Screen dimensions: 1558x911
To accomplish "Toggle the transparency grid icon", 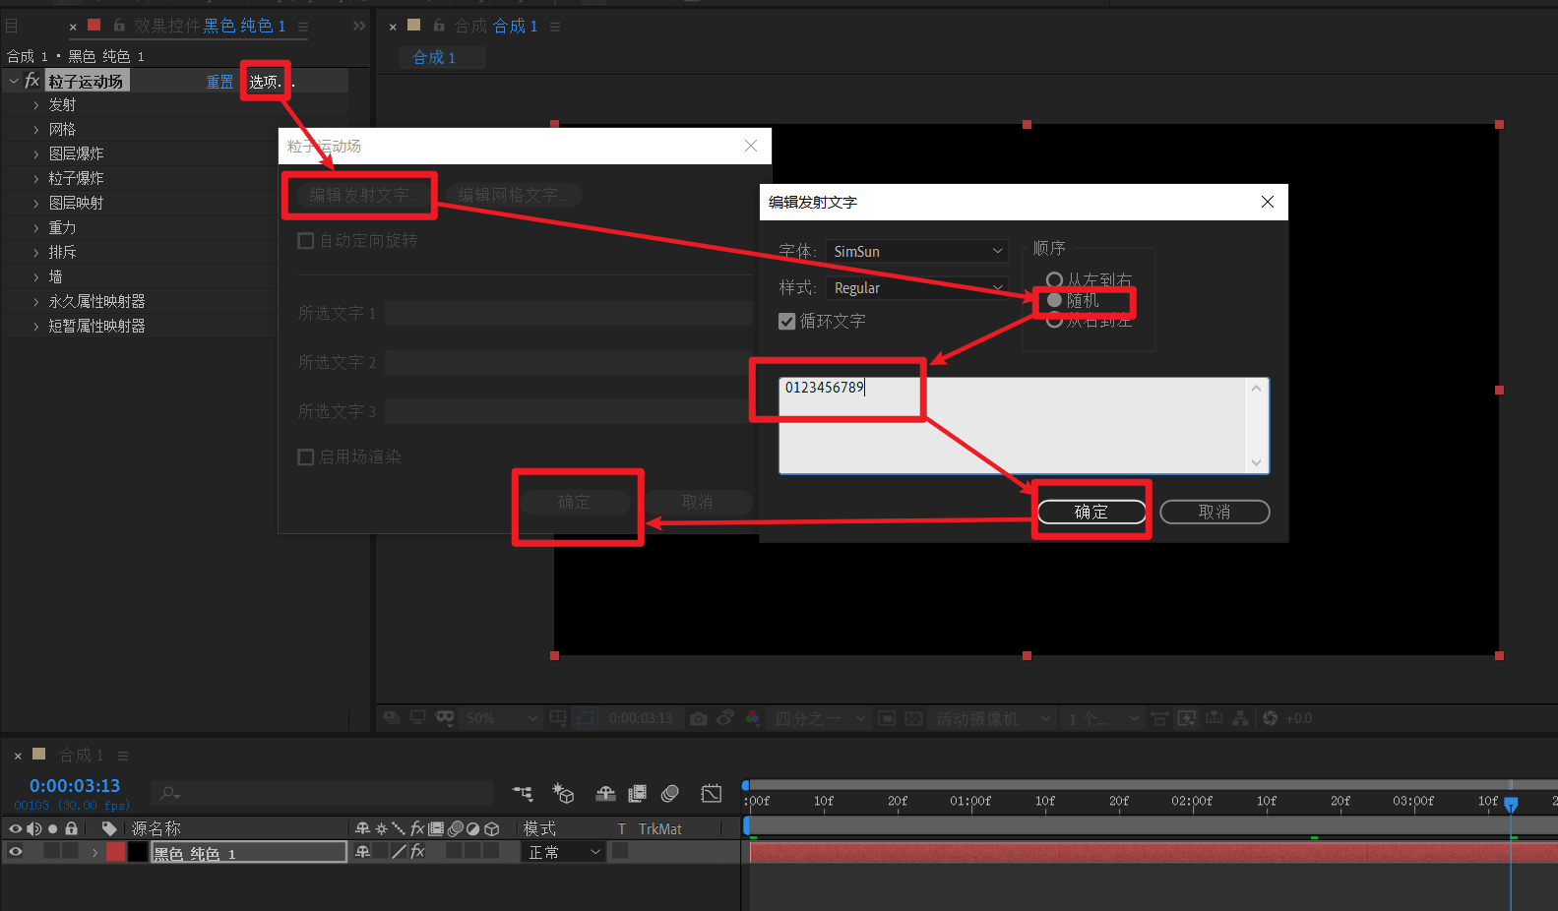I will (x=913, y=719).
